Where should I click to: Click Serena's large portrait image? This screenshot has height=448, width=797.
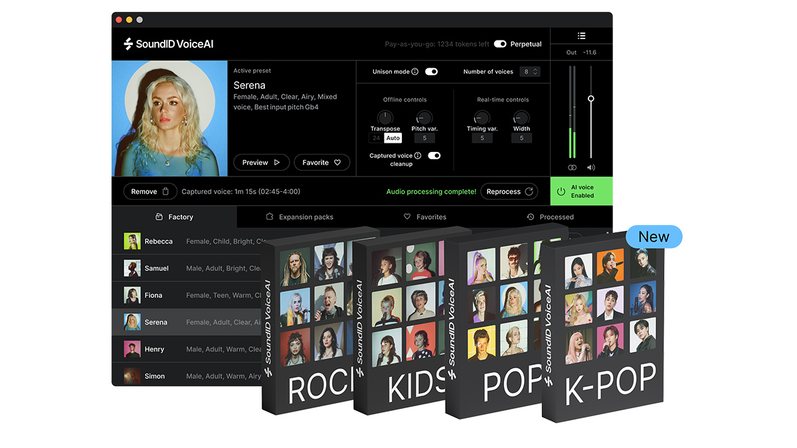[x=169, y=119]
